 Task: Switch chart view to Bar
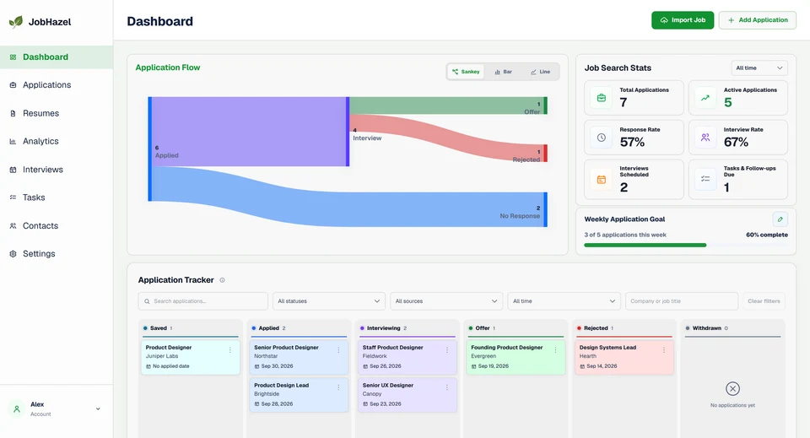(503, 72)
